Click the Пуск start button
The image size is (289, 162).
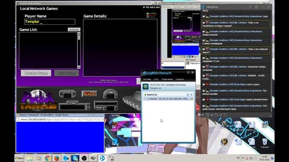pyautogui.click(x=19, y=158)
